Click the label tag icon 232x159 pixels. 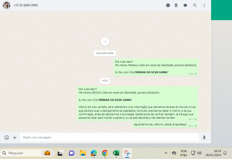pyautogui.click(x=185, y=5)
